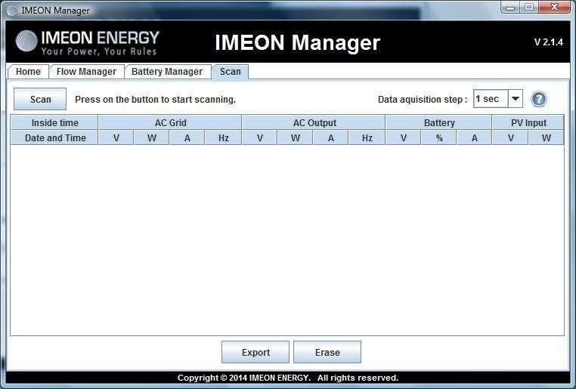This screenshot has height=389, width=576.
Task: Open the Data acquisition step dropdown arrow
Action: (x=516, y=99)
